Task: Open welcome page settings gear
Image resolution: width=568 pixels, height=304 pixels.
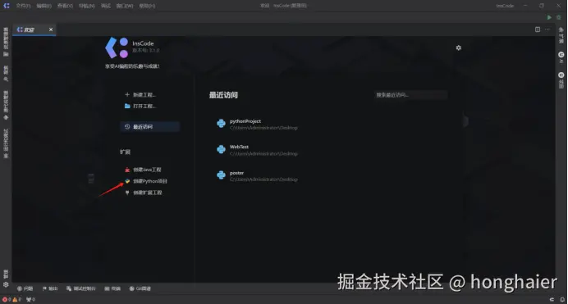Action: pyautogui.click(x=459, y=48)
